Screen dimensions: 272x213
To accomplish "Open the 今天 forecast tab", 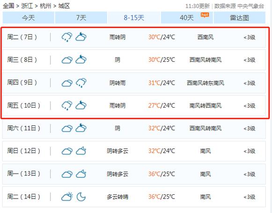I will tap(29, 17).
